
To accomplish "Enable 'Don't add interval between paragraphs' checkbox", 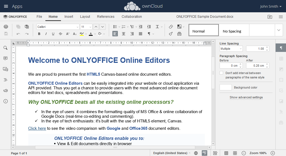I will coord(221,73).
